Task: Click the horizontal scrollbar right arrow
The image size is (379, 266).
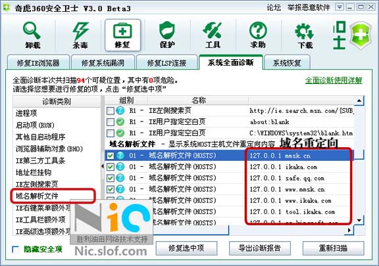Action: [349, 231]
